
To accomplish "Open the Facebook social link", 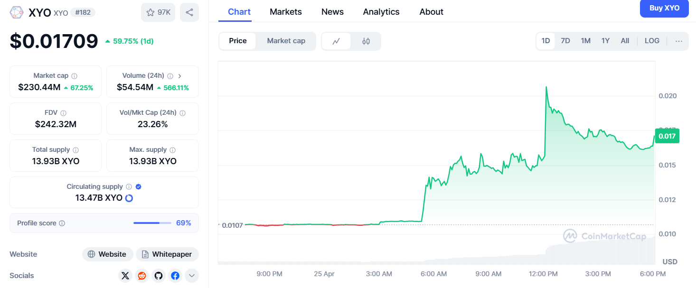I will pos(175,276).
